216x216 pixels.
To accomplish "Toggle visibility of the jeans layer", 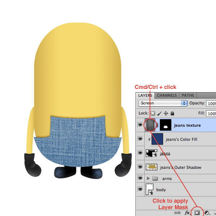I will tap(140, 153).
